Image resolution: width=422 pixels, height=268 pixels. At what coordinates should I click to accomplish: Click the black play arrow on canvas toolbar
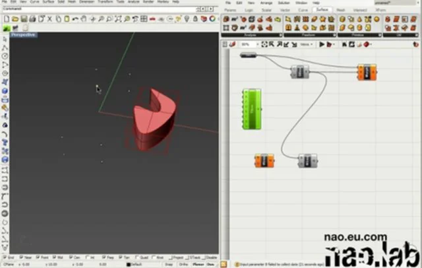point(322,44)
